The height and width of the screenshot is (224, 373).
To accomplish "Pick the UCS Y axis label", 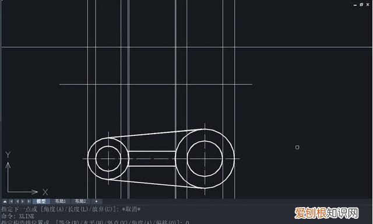I will coord(8,155).
